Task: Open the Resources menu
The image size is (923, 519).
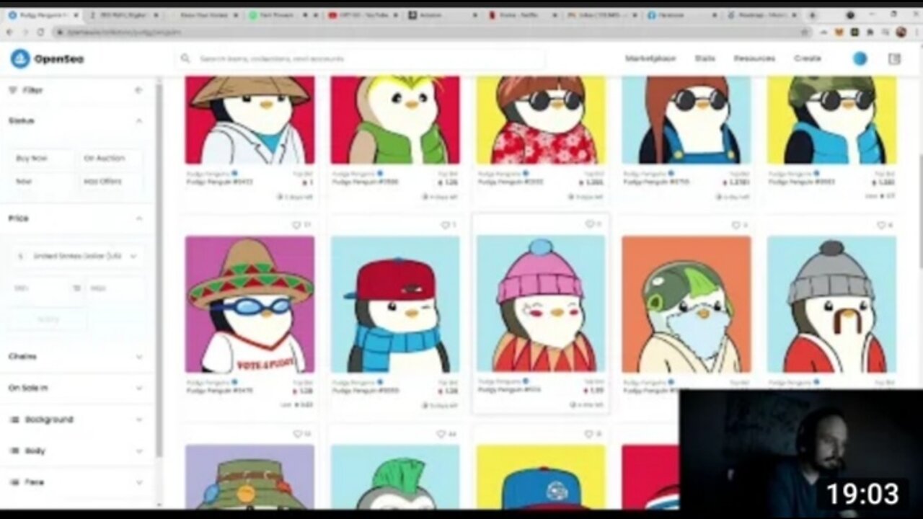Action: [754, 58]
